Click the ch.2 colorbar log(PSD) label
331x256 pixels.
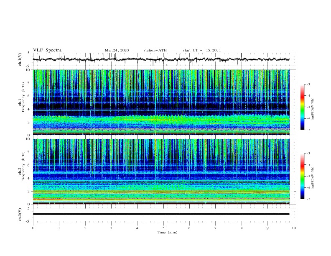click(313, 178)
